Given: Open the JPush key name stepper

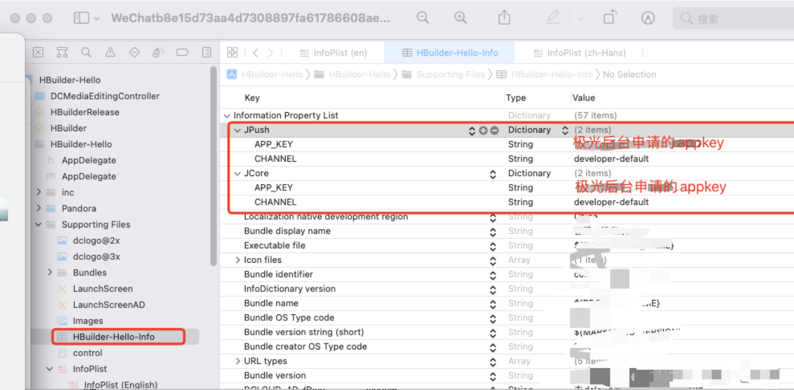Looking at the screenshot, I should [472, 131].
